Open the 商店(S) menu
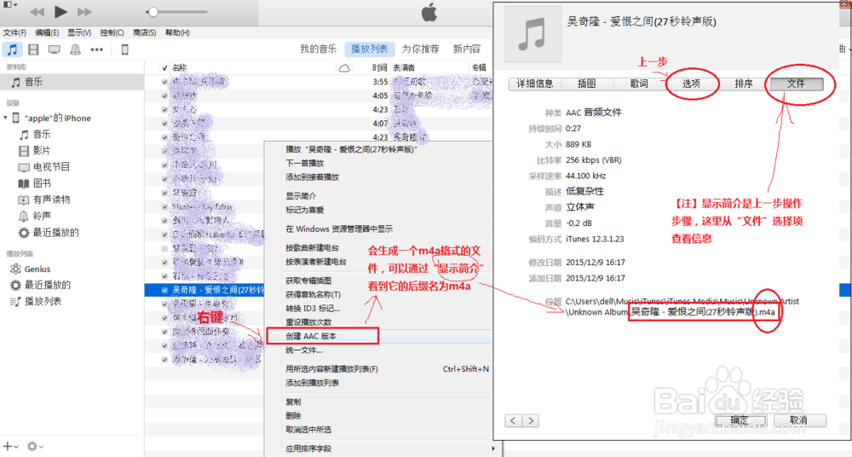Image resolution: width=852 pixels, height=457 pixels. tap(145, 32)
